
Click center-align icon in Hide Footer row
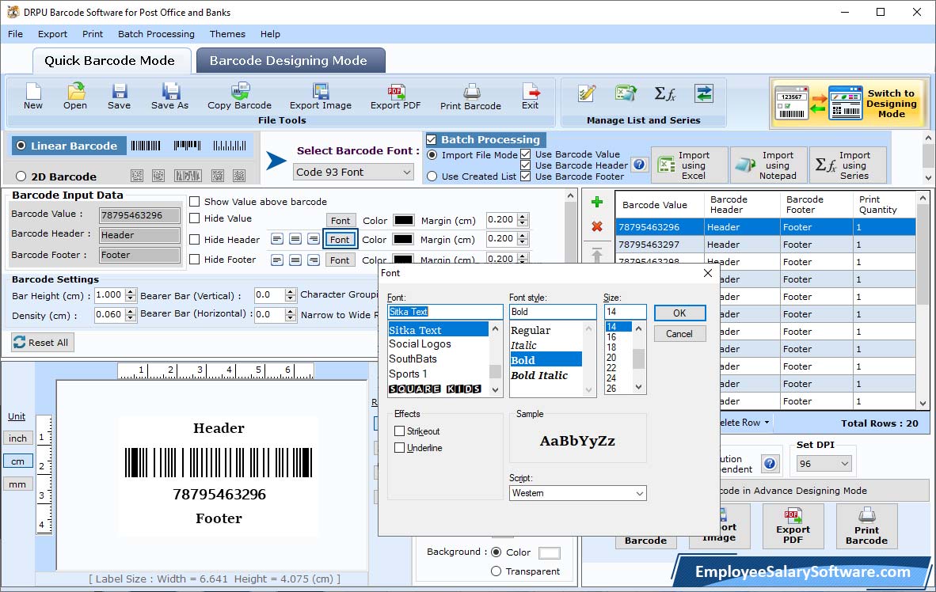click(295, 260)
